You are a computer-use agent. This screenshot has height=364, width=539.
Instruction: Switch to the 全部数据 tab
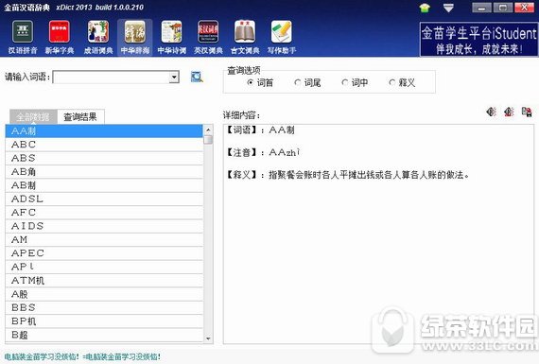coord(33,117)
